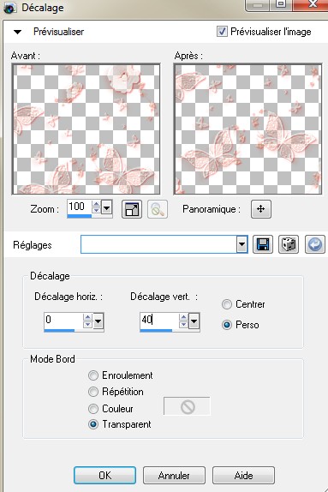The width and height of the screenshot is (328, 492).
Task: Decrease Décalage vert. with down arrow
Action: 183,324
